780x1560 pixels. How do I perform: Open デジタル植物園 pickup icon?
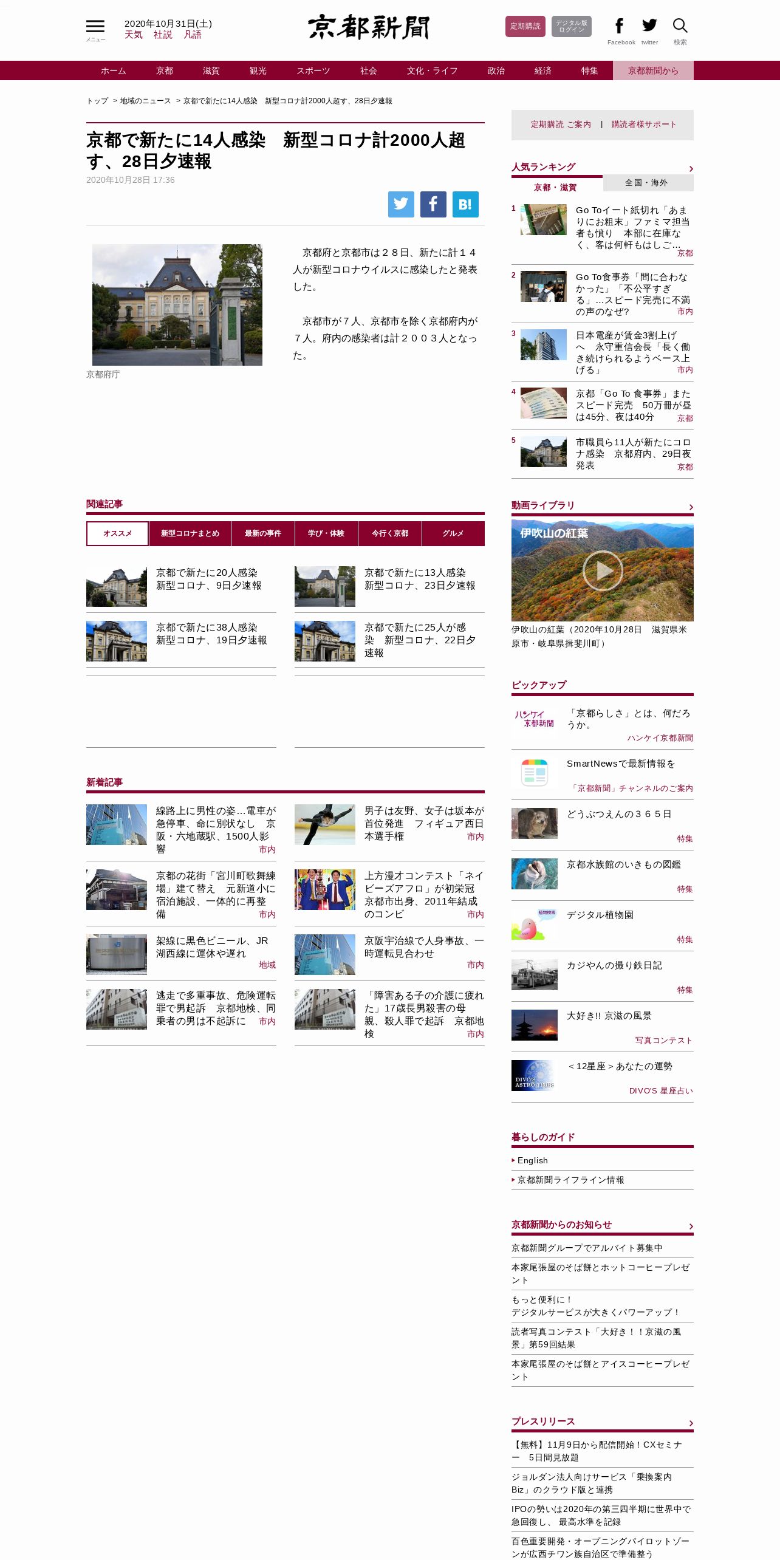(x=535, y=924)
